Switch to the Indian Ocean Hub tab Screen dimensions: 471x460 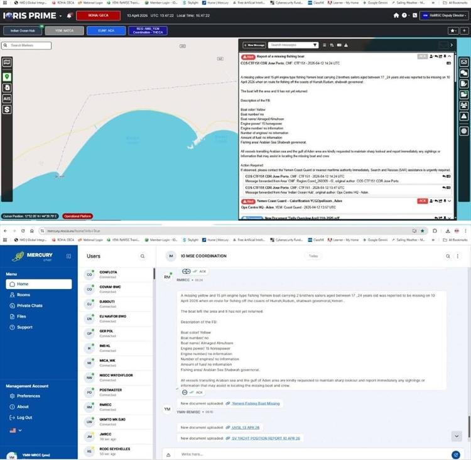click(x=23, y=31)
